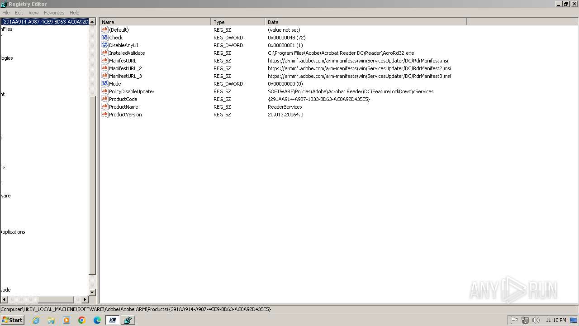Open Microsoft Edge from the taskbar
The height and width of the screenshot is (326, 579).
(97, 320)
